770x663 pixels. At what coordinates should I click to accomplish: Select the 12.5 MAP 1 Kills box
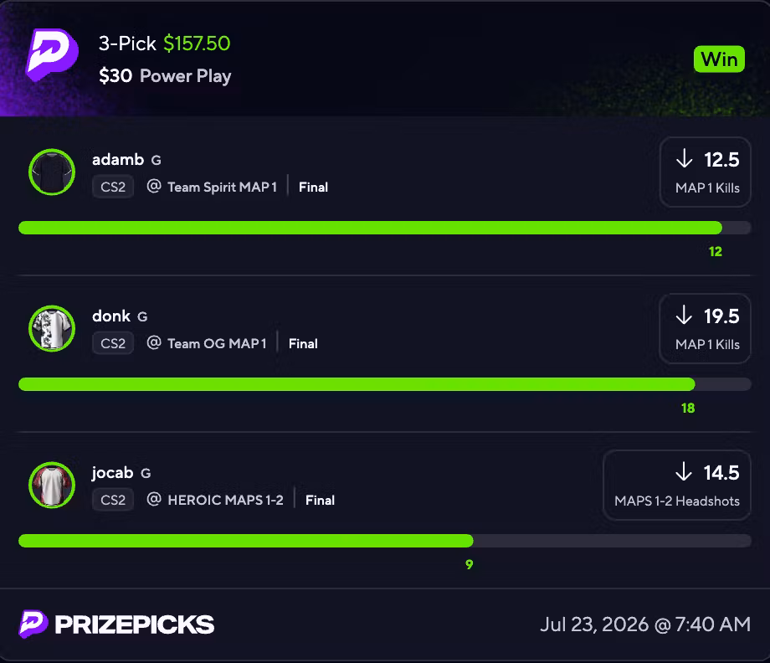(x=706, y=172)
